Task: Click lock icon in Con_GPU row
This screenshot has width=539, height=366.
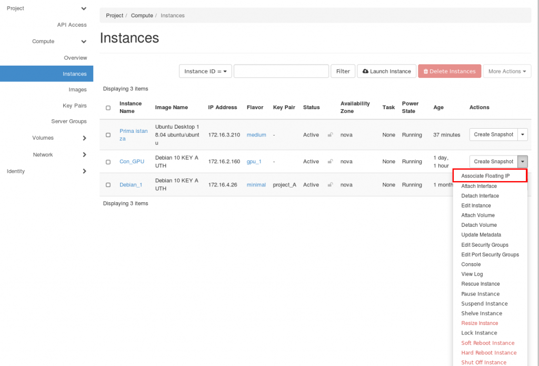Action: (x=330, y=162)
